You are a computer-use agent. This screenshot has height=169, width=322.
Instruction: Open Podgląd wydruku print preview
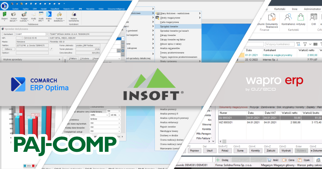24,14
